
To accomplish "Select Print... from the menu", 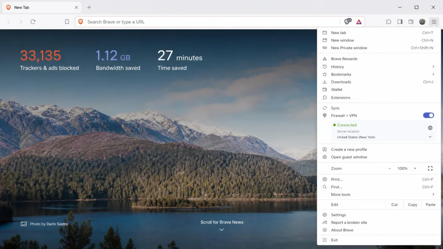I will [x=379, y=179].
